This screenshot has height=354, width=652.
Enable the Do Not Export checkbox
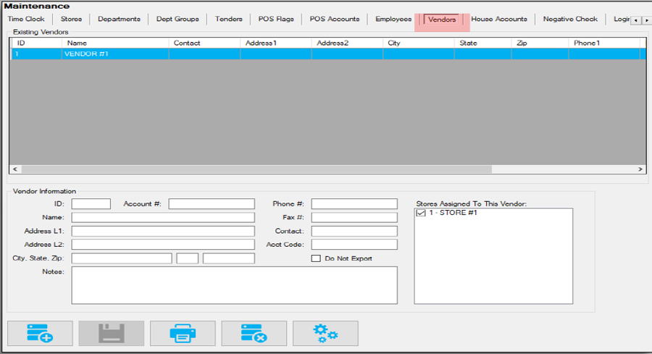pyautogui.click(x=316, y=258)
